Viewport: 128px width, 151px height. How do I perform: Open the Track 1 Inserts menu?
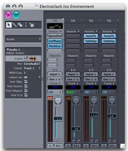[55, 32]
